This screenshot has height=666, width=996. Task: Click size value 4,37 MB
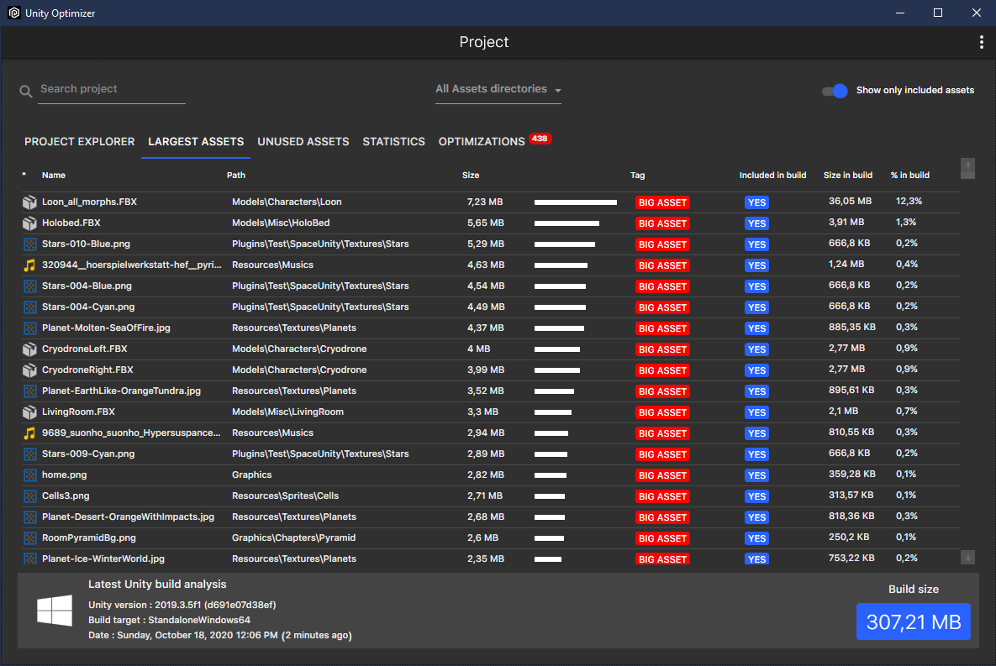pos(485,328)
